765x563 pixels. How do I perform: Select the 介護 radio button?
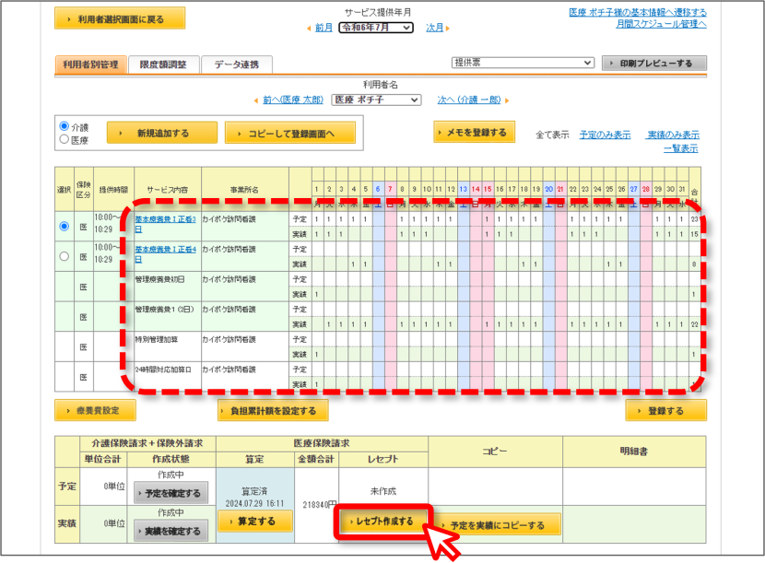(x=64, y=126)
